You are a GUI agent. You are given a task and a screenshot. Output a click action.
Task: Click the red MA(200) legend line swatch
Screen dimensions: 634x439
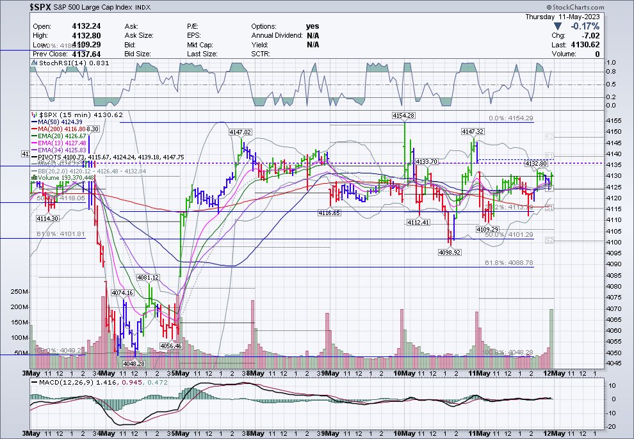coord(35,129)
